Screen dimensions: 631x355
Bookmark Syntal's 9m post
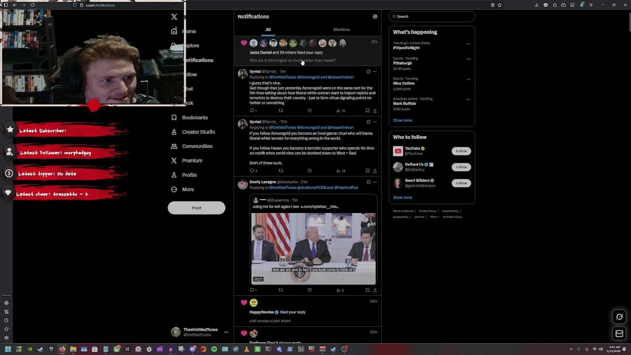[367, 110]
